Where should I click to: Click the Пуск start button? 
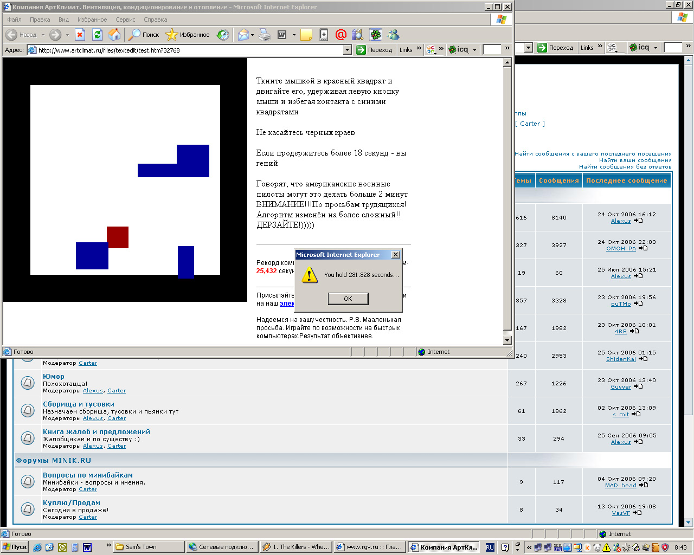(x=15, y=547)
